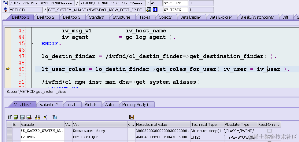Viewport: 299px width, 142px height.
Task: Click the Val. column header
Action: click(x=100, y=125)
